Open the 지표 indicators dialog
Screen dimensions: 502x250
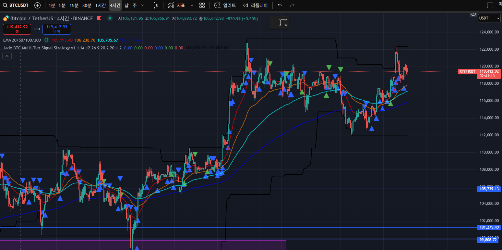coord(176,5)
